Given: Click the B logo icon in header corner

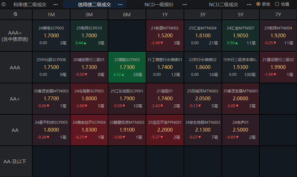Looking at the screenshot, I should click(x=15, y=14).
